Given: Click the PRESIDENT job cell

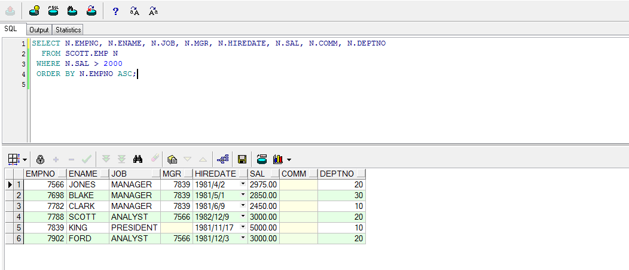Looking at the screenshot, I should [135, 228].
